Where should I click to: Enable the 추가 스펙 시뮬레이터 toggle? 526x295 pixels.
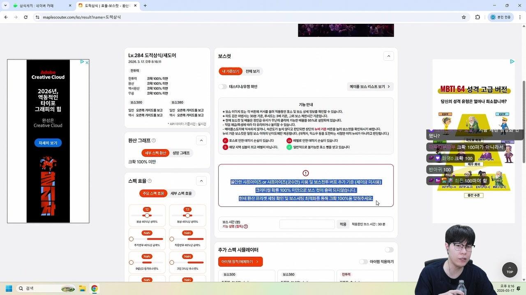(389, 250)
